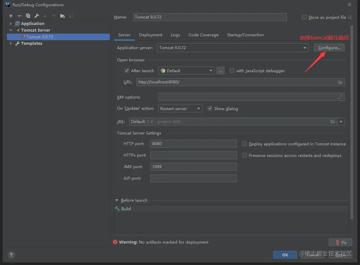Click the OK button
Screen dimensions: 360x265
coord(285,255)
